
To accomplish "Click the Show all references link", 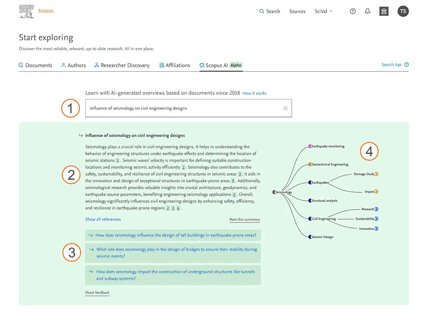I will 103,219.
